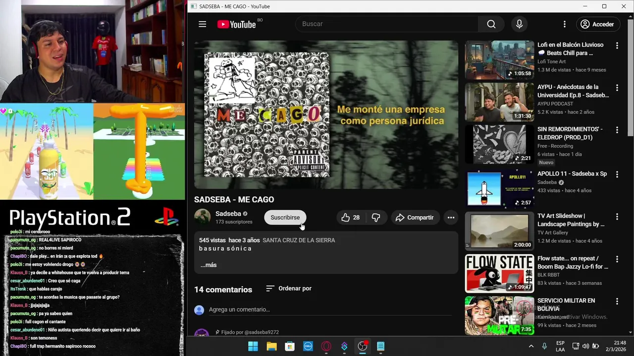Share video via Compartir button

414,218
